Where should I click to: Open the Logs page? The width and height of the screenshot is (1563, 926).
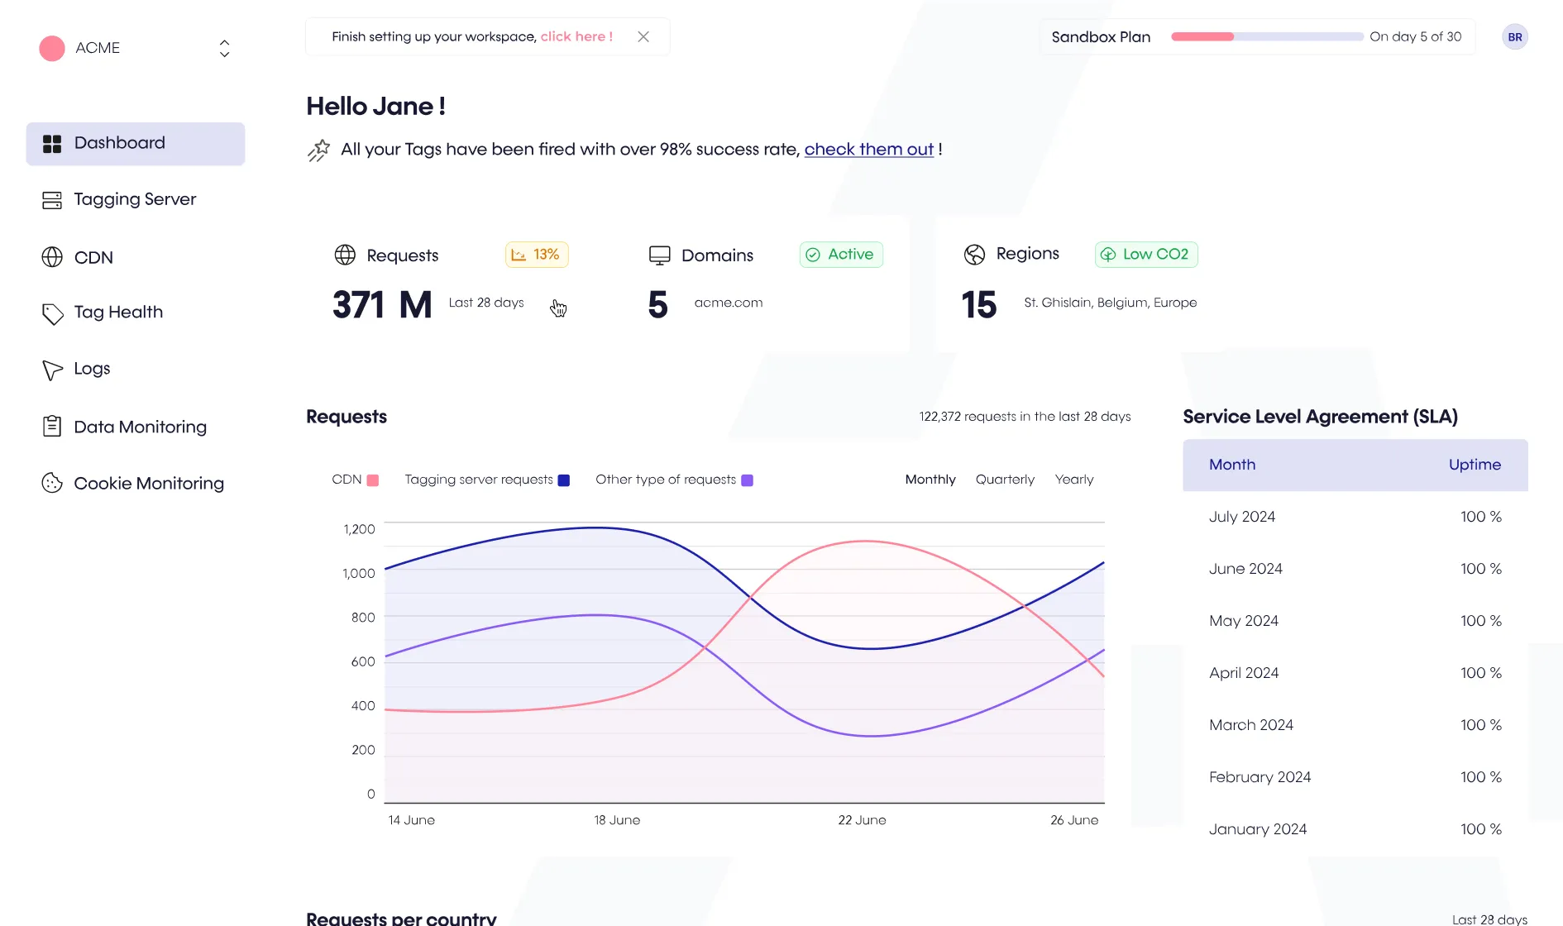tap(92, 368)
